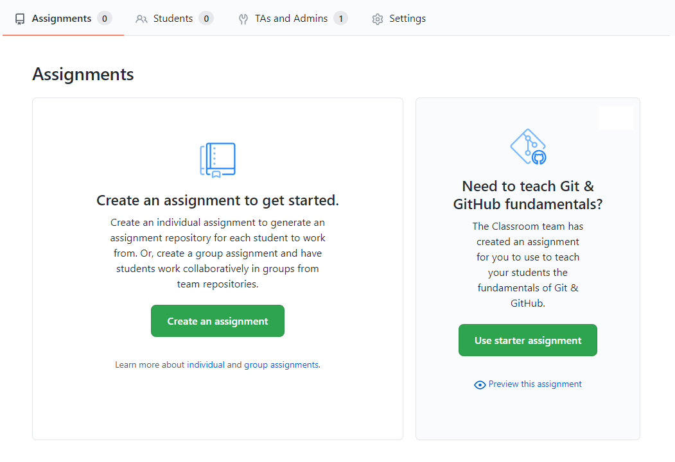The image size is (675, 462).
Task: Click the paragraph starting "The Classroom team has"
Action: [528, 264]
